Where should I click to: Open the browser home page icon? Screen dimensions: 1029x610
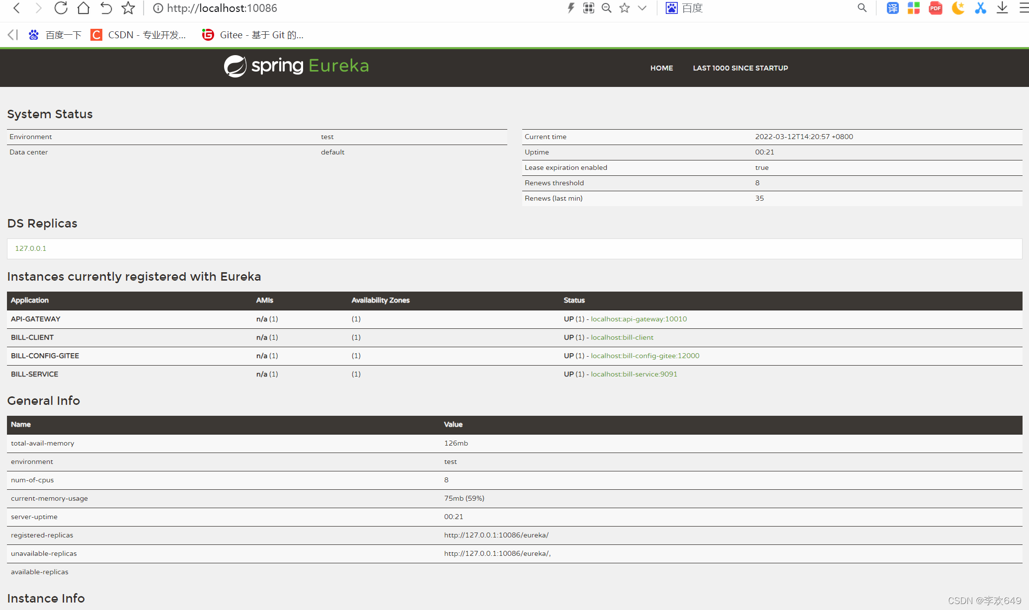[x=83, y=8]
